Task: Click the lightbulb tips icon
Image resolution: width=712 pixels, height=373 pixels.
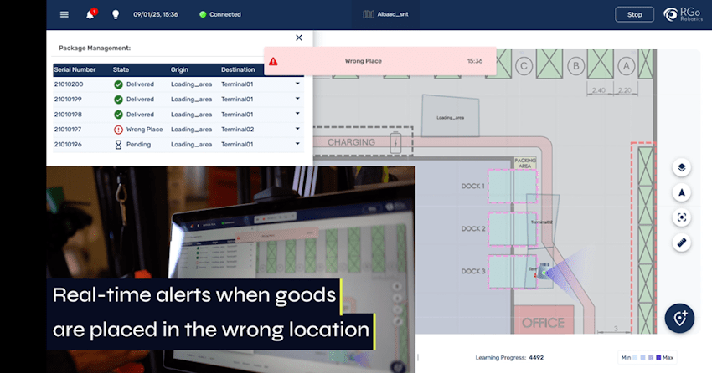Action: tap(116, 14)
